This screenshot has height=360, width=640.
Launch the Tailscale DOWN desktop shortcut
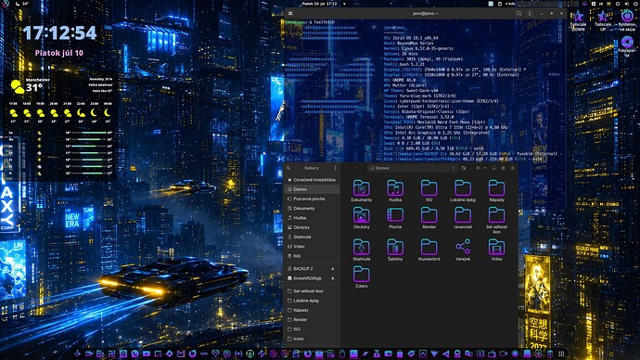[x=578, y=20]
